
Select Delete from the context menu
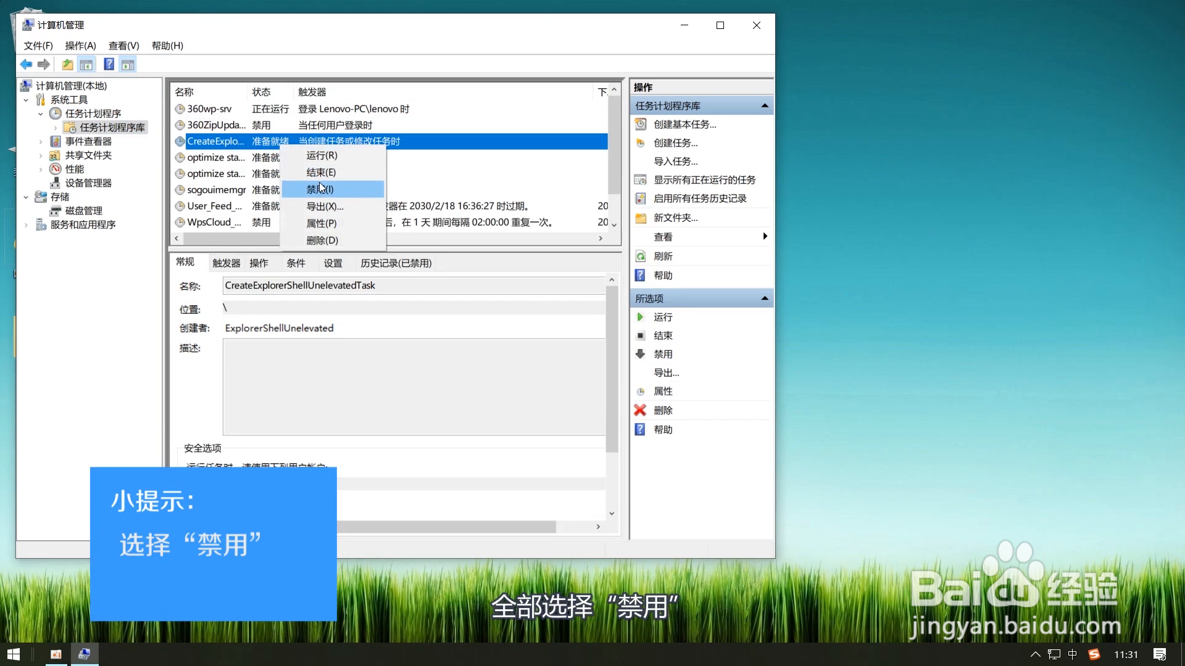pyautogui.click(x=322, y=240)
